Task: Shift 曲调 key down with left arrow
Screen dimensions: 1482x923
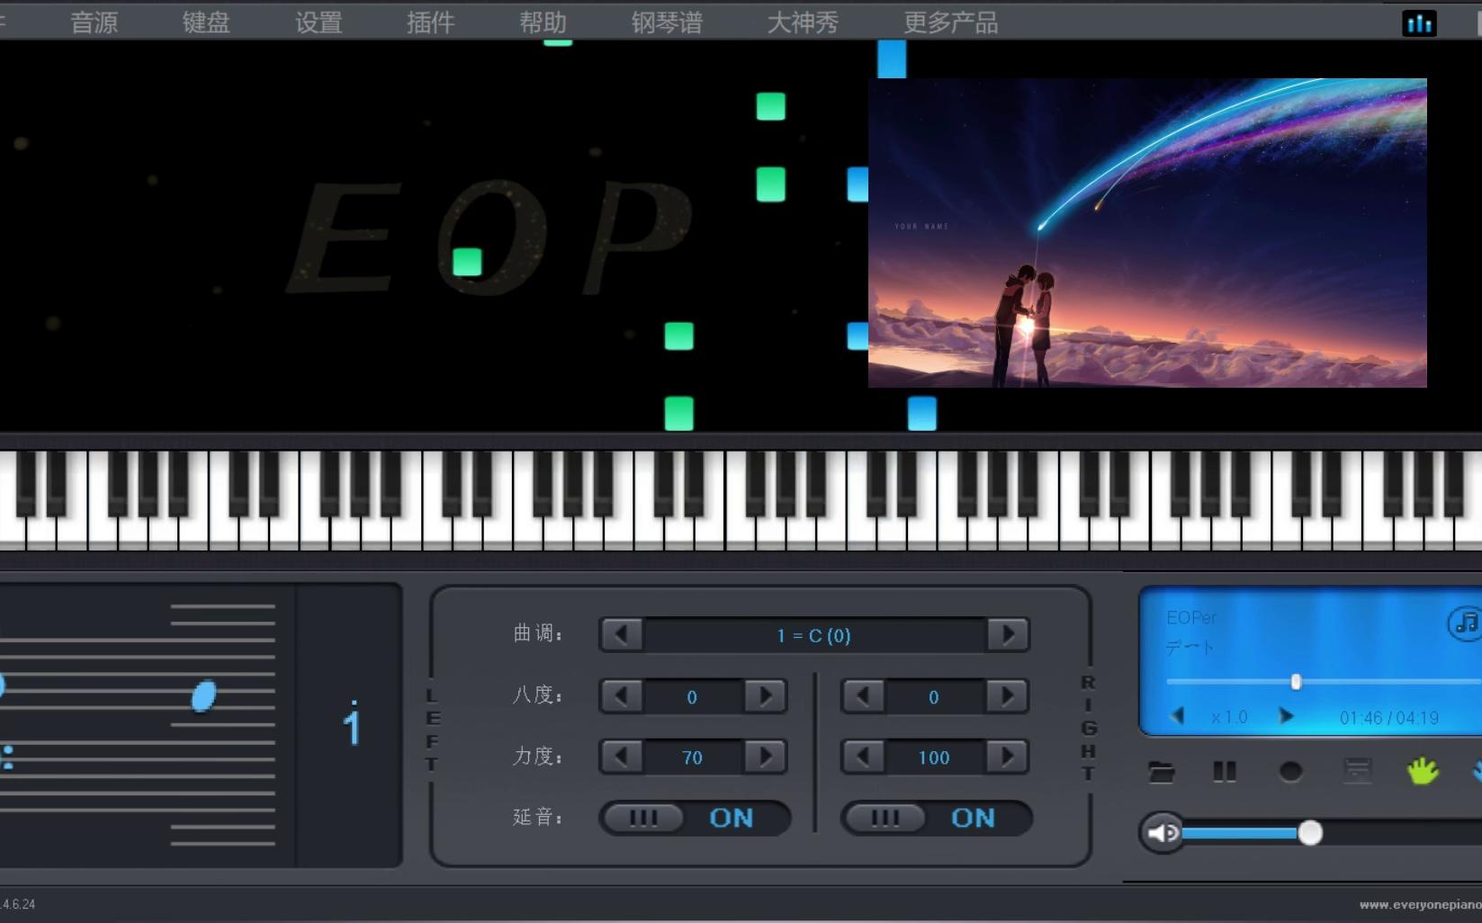Action: click(x=622, y=635)
